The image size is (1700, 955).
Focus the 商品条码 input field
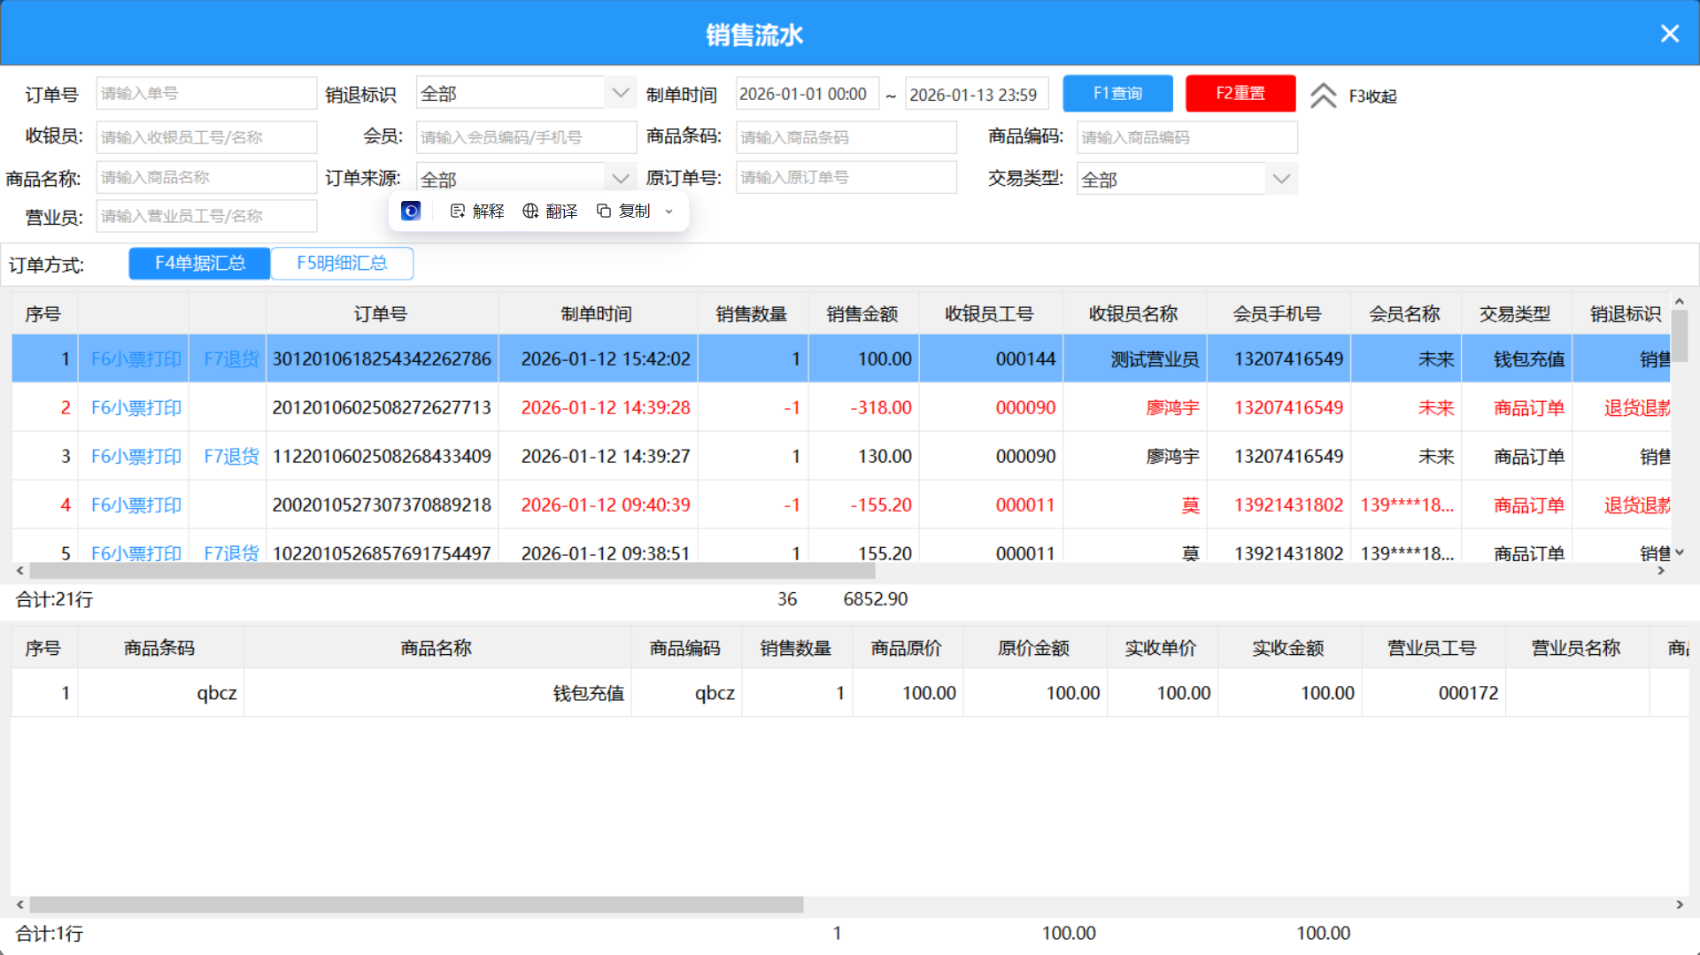click(x=846, y=137)
